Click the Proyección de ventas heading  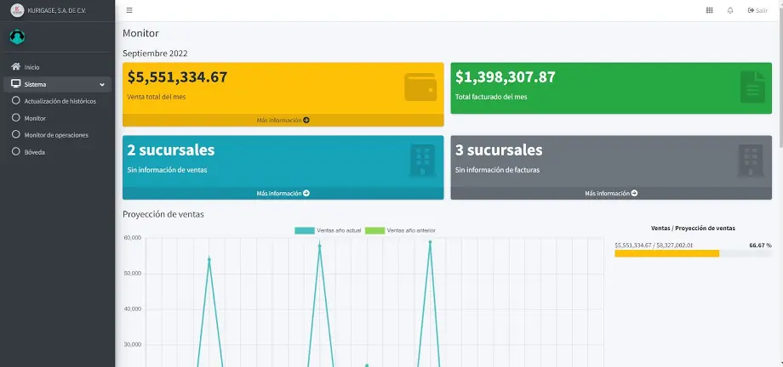(x=163, y=214)
